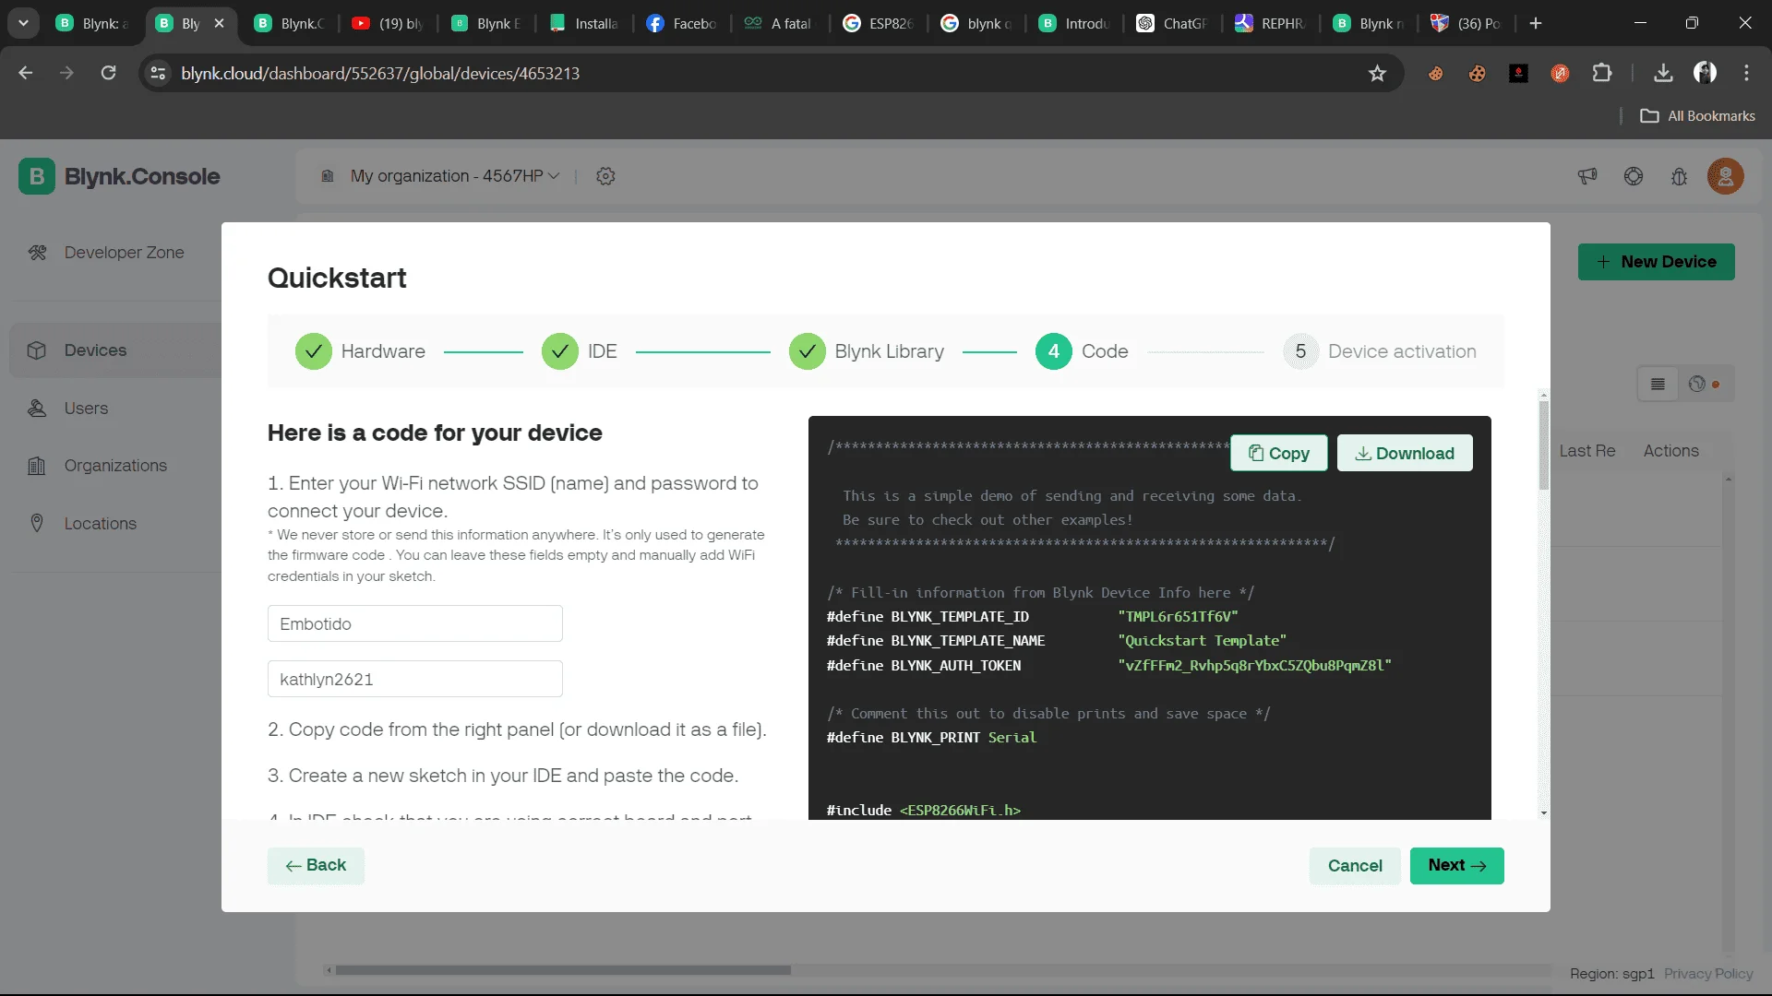The width and height of the screenshot is (1772, 996).
Task: Download the code file
Action: [x=1405, y=453]
